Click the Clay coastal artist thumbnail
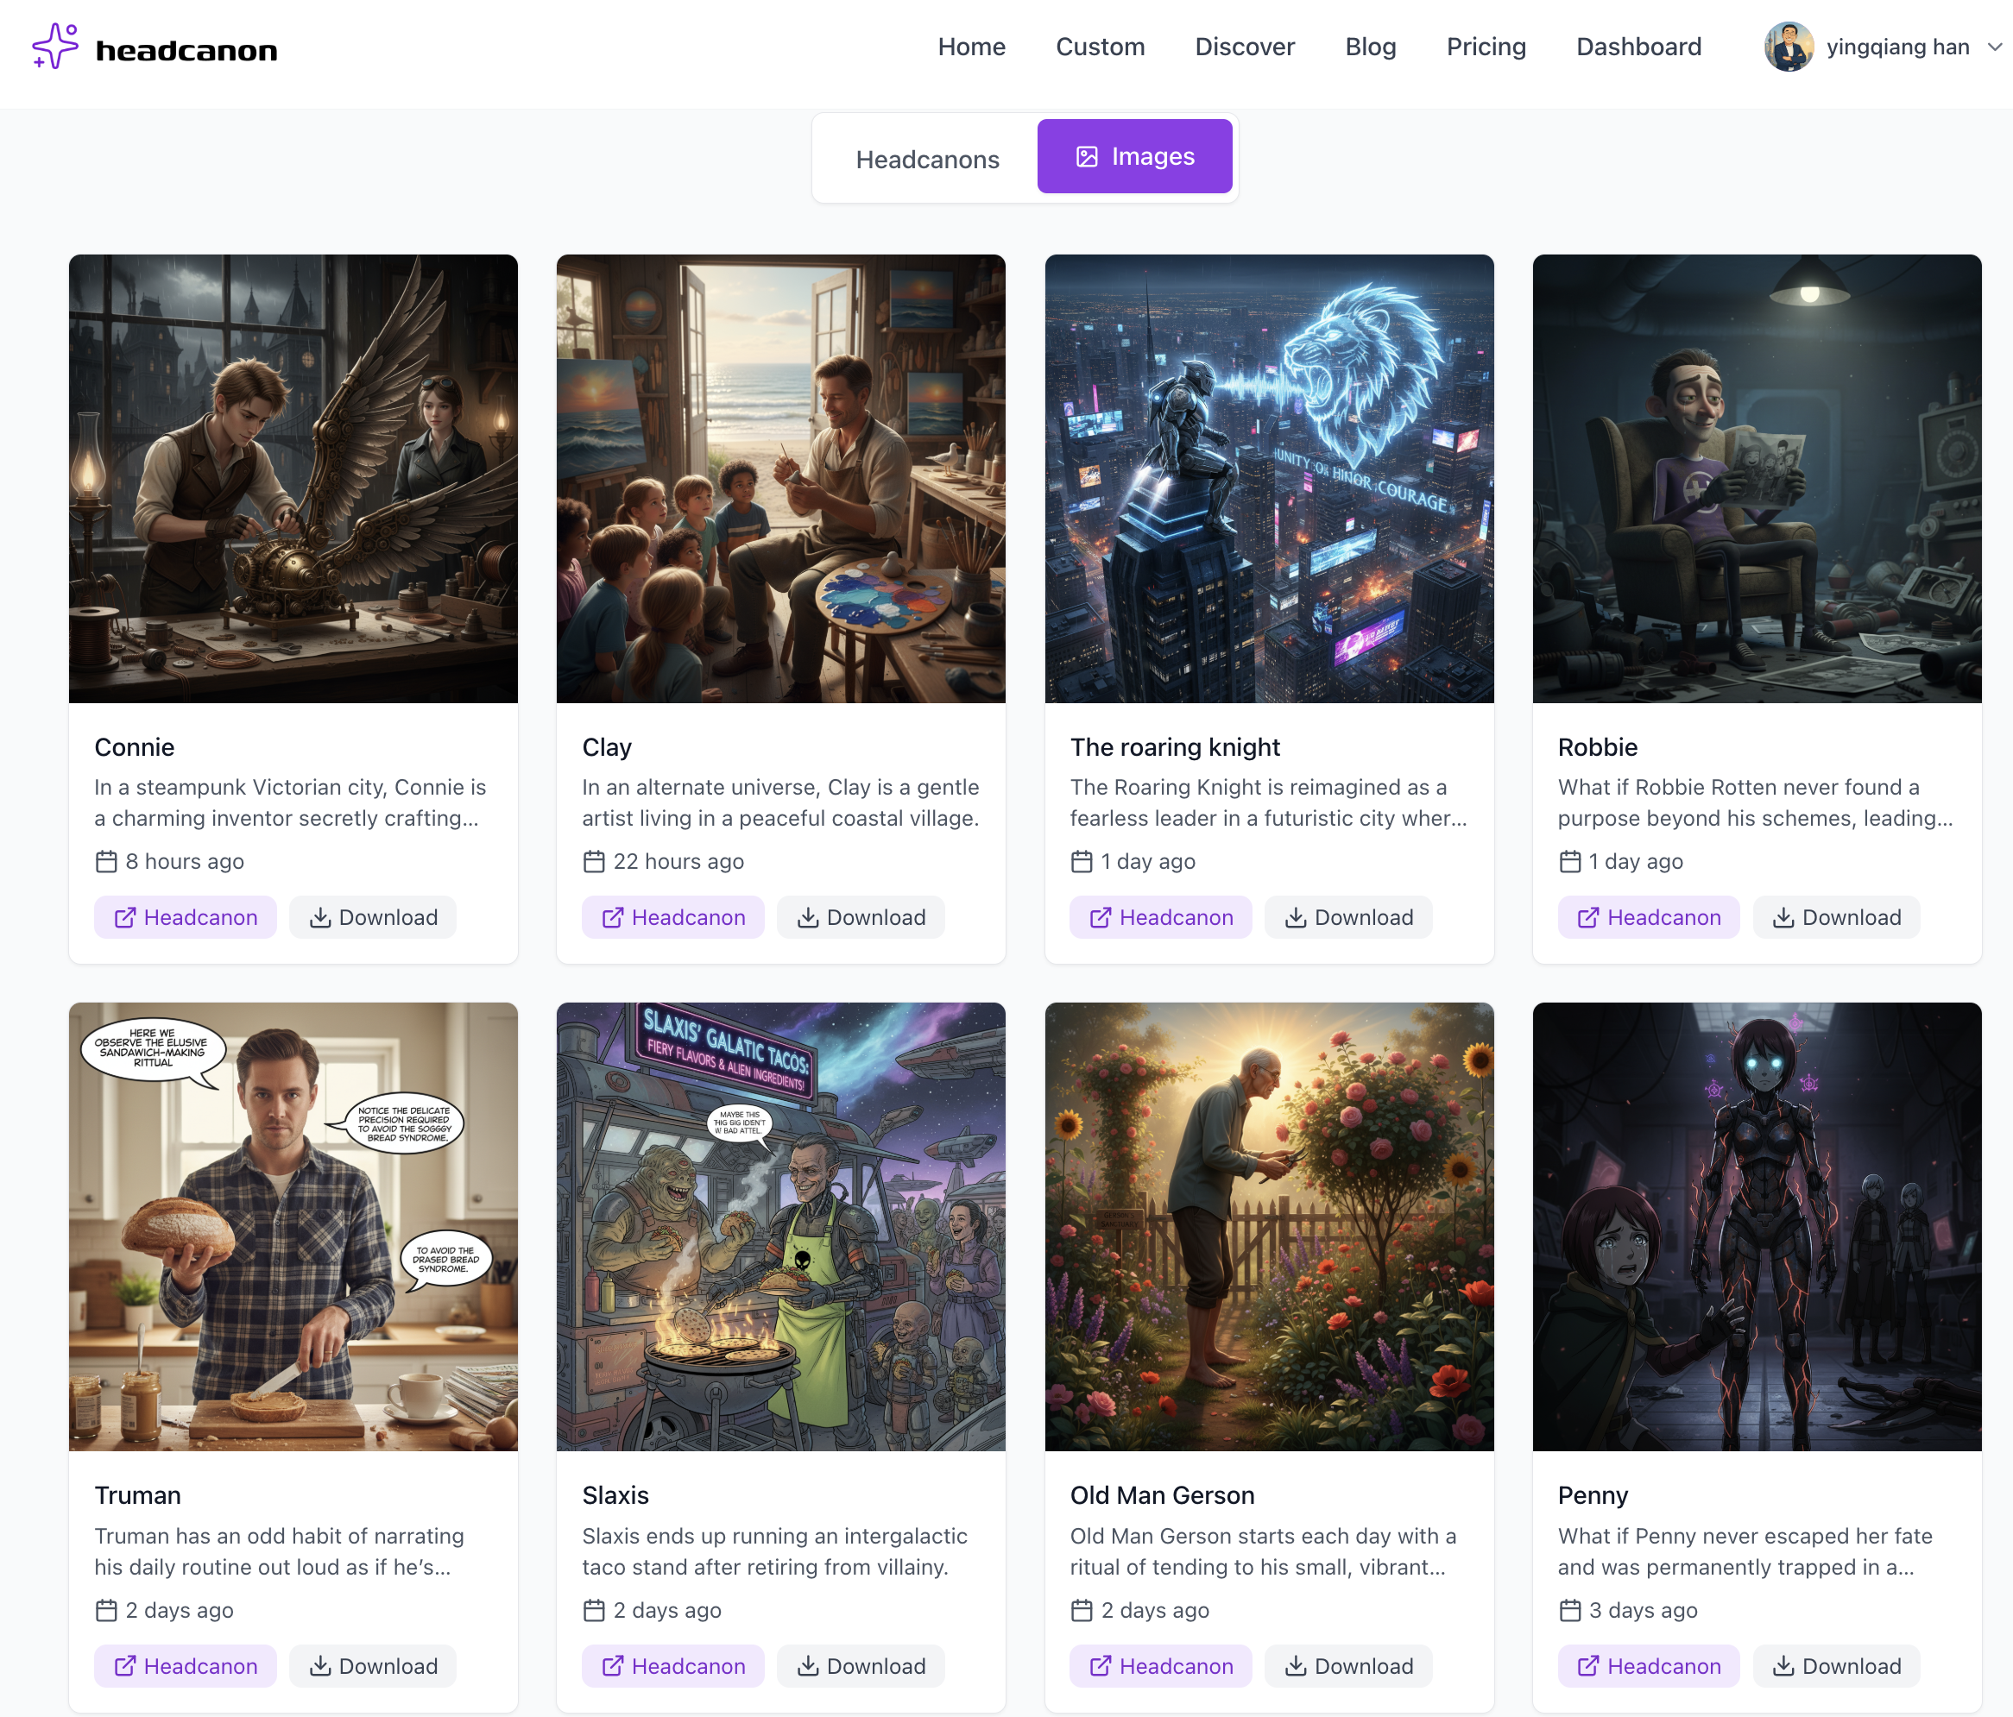The width and height of the screenshot is (2013, 1717). [x=781, y=479]
